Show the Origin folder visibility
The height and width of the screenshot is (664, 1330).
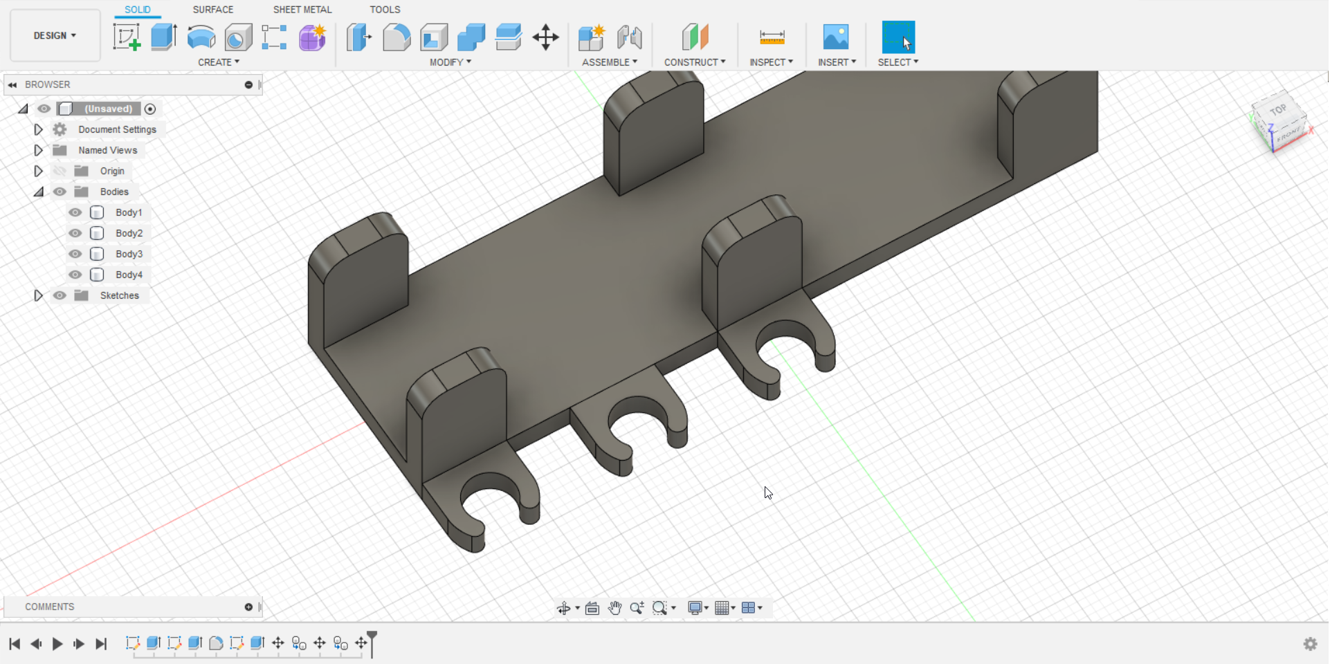tap(60, 171)
